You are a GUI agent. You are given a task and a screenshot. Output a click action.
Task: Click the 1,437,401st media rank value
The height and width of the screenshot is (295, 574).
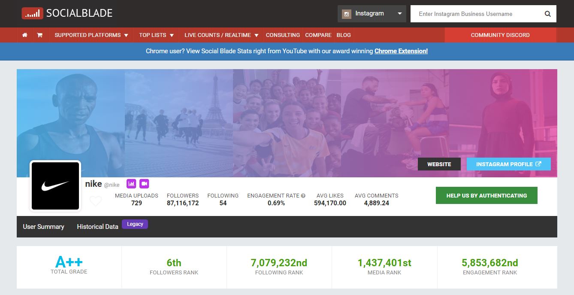(384, 263)
